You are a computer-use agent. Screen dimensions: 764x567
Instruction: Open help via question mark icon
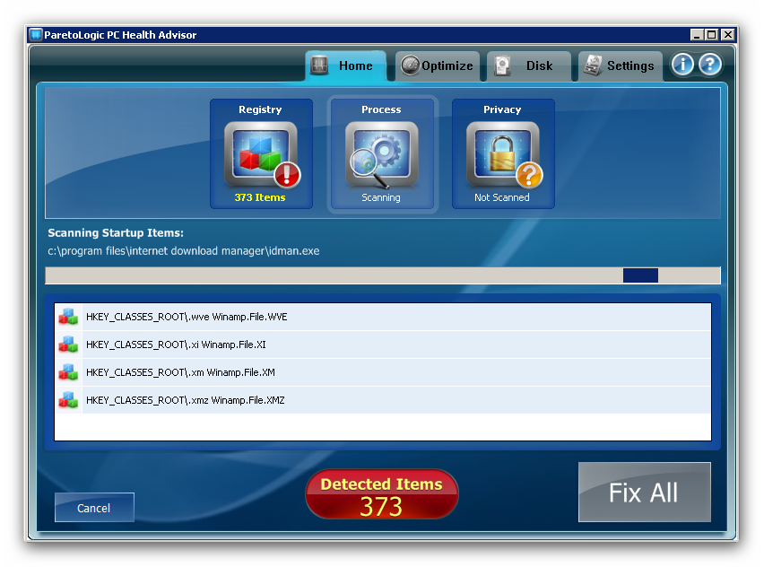tap(710, 65)
